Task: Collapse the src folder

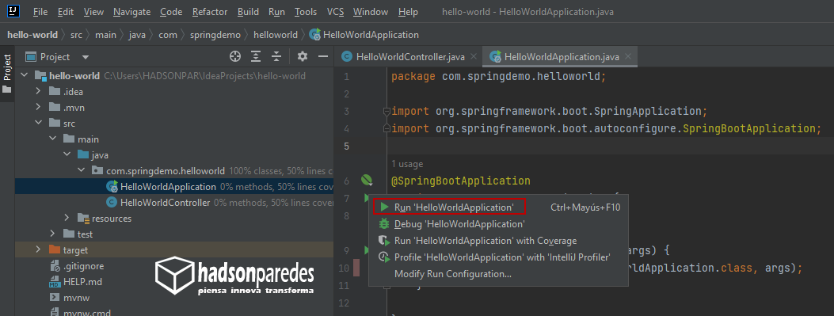Action: (x=38, y=124)
